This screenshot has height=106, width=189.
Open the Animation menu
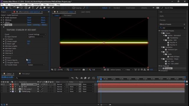(37, 5)
